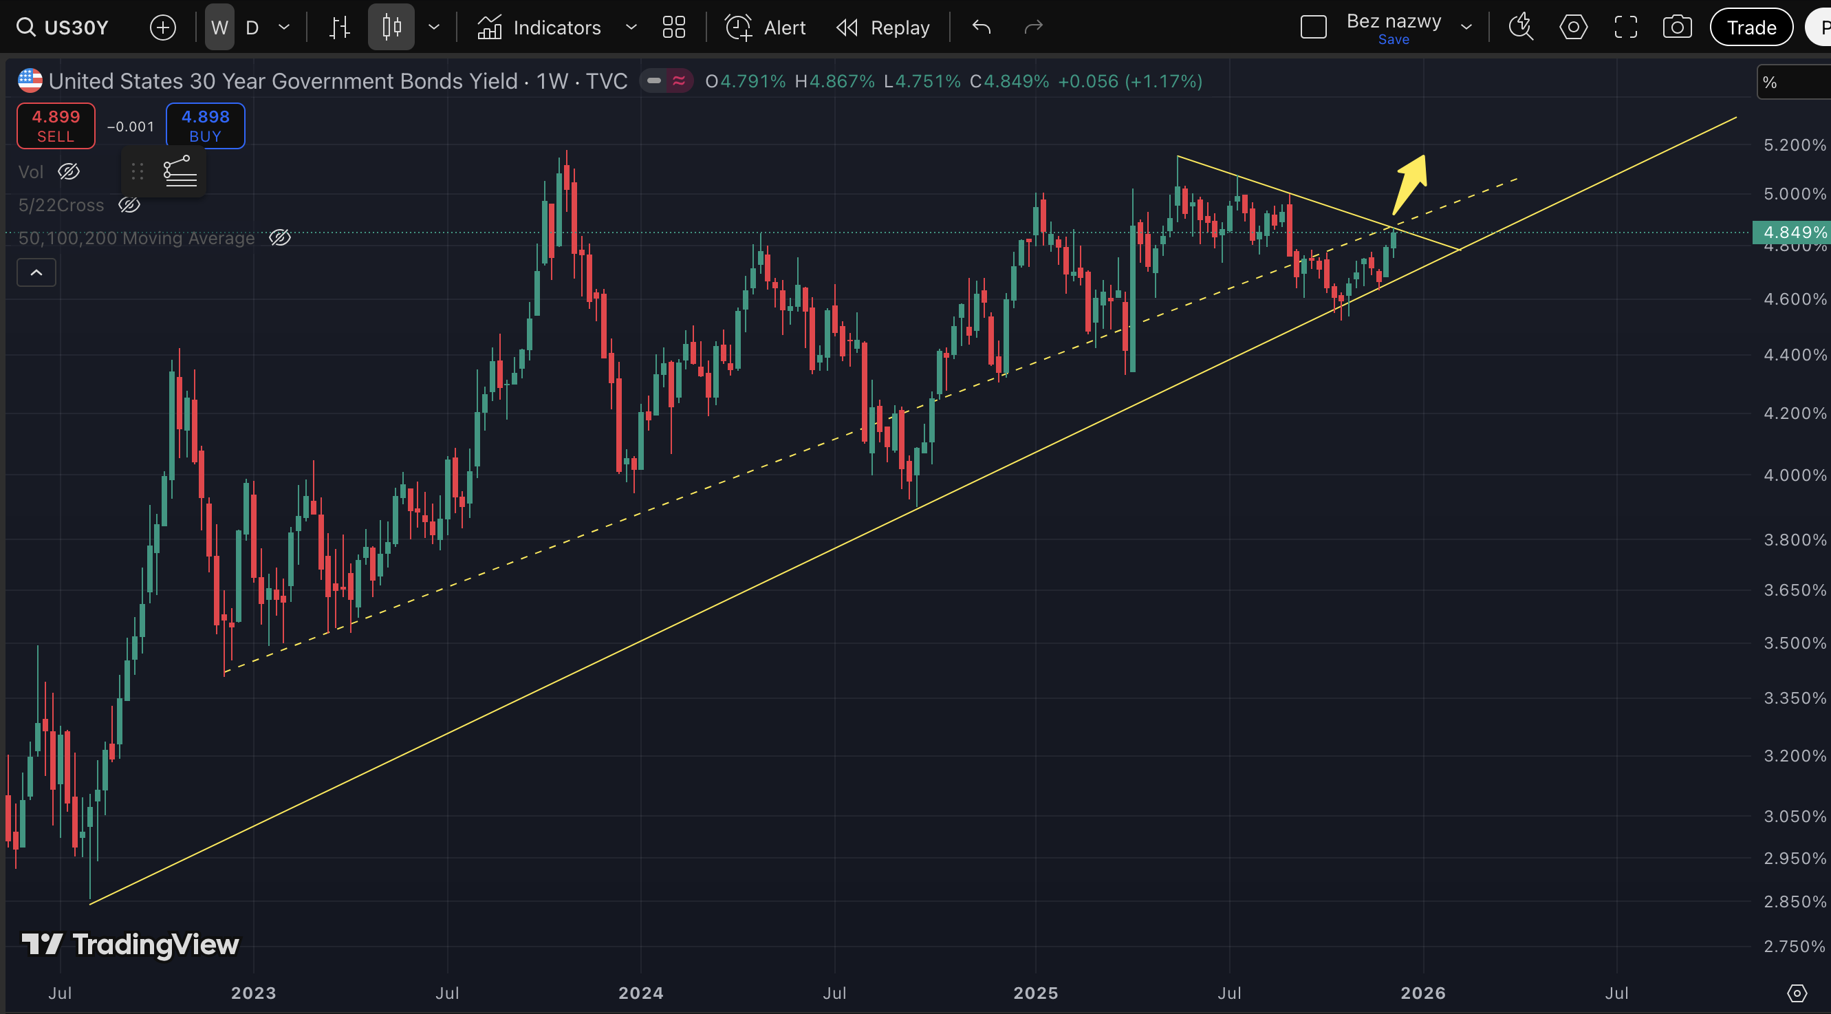Show the 5/22Cross indicator
Viewport: 1831px width, 1014px height.
[x=129, y=206]
